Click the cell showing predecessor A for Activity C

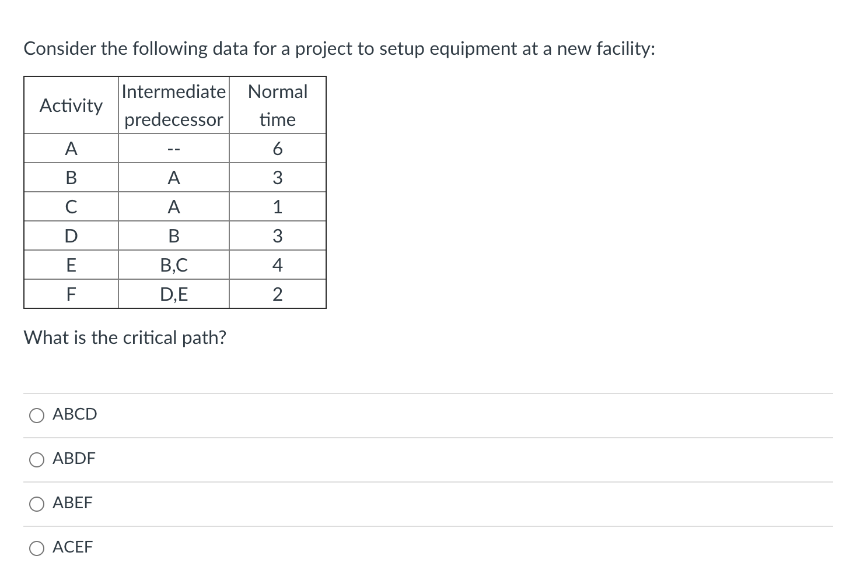coord(173,206)
